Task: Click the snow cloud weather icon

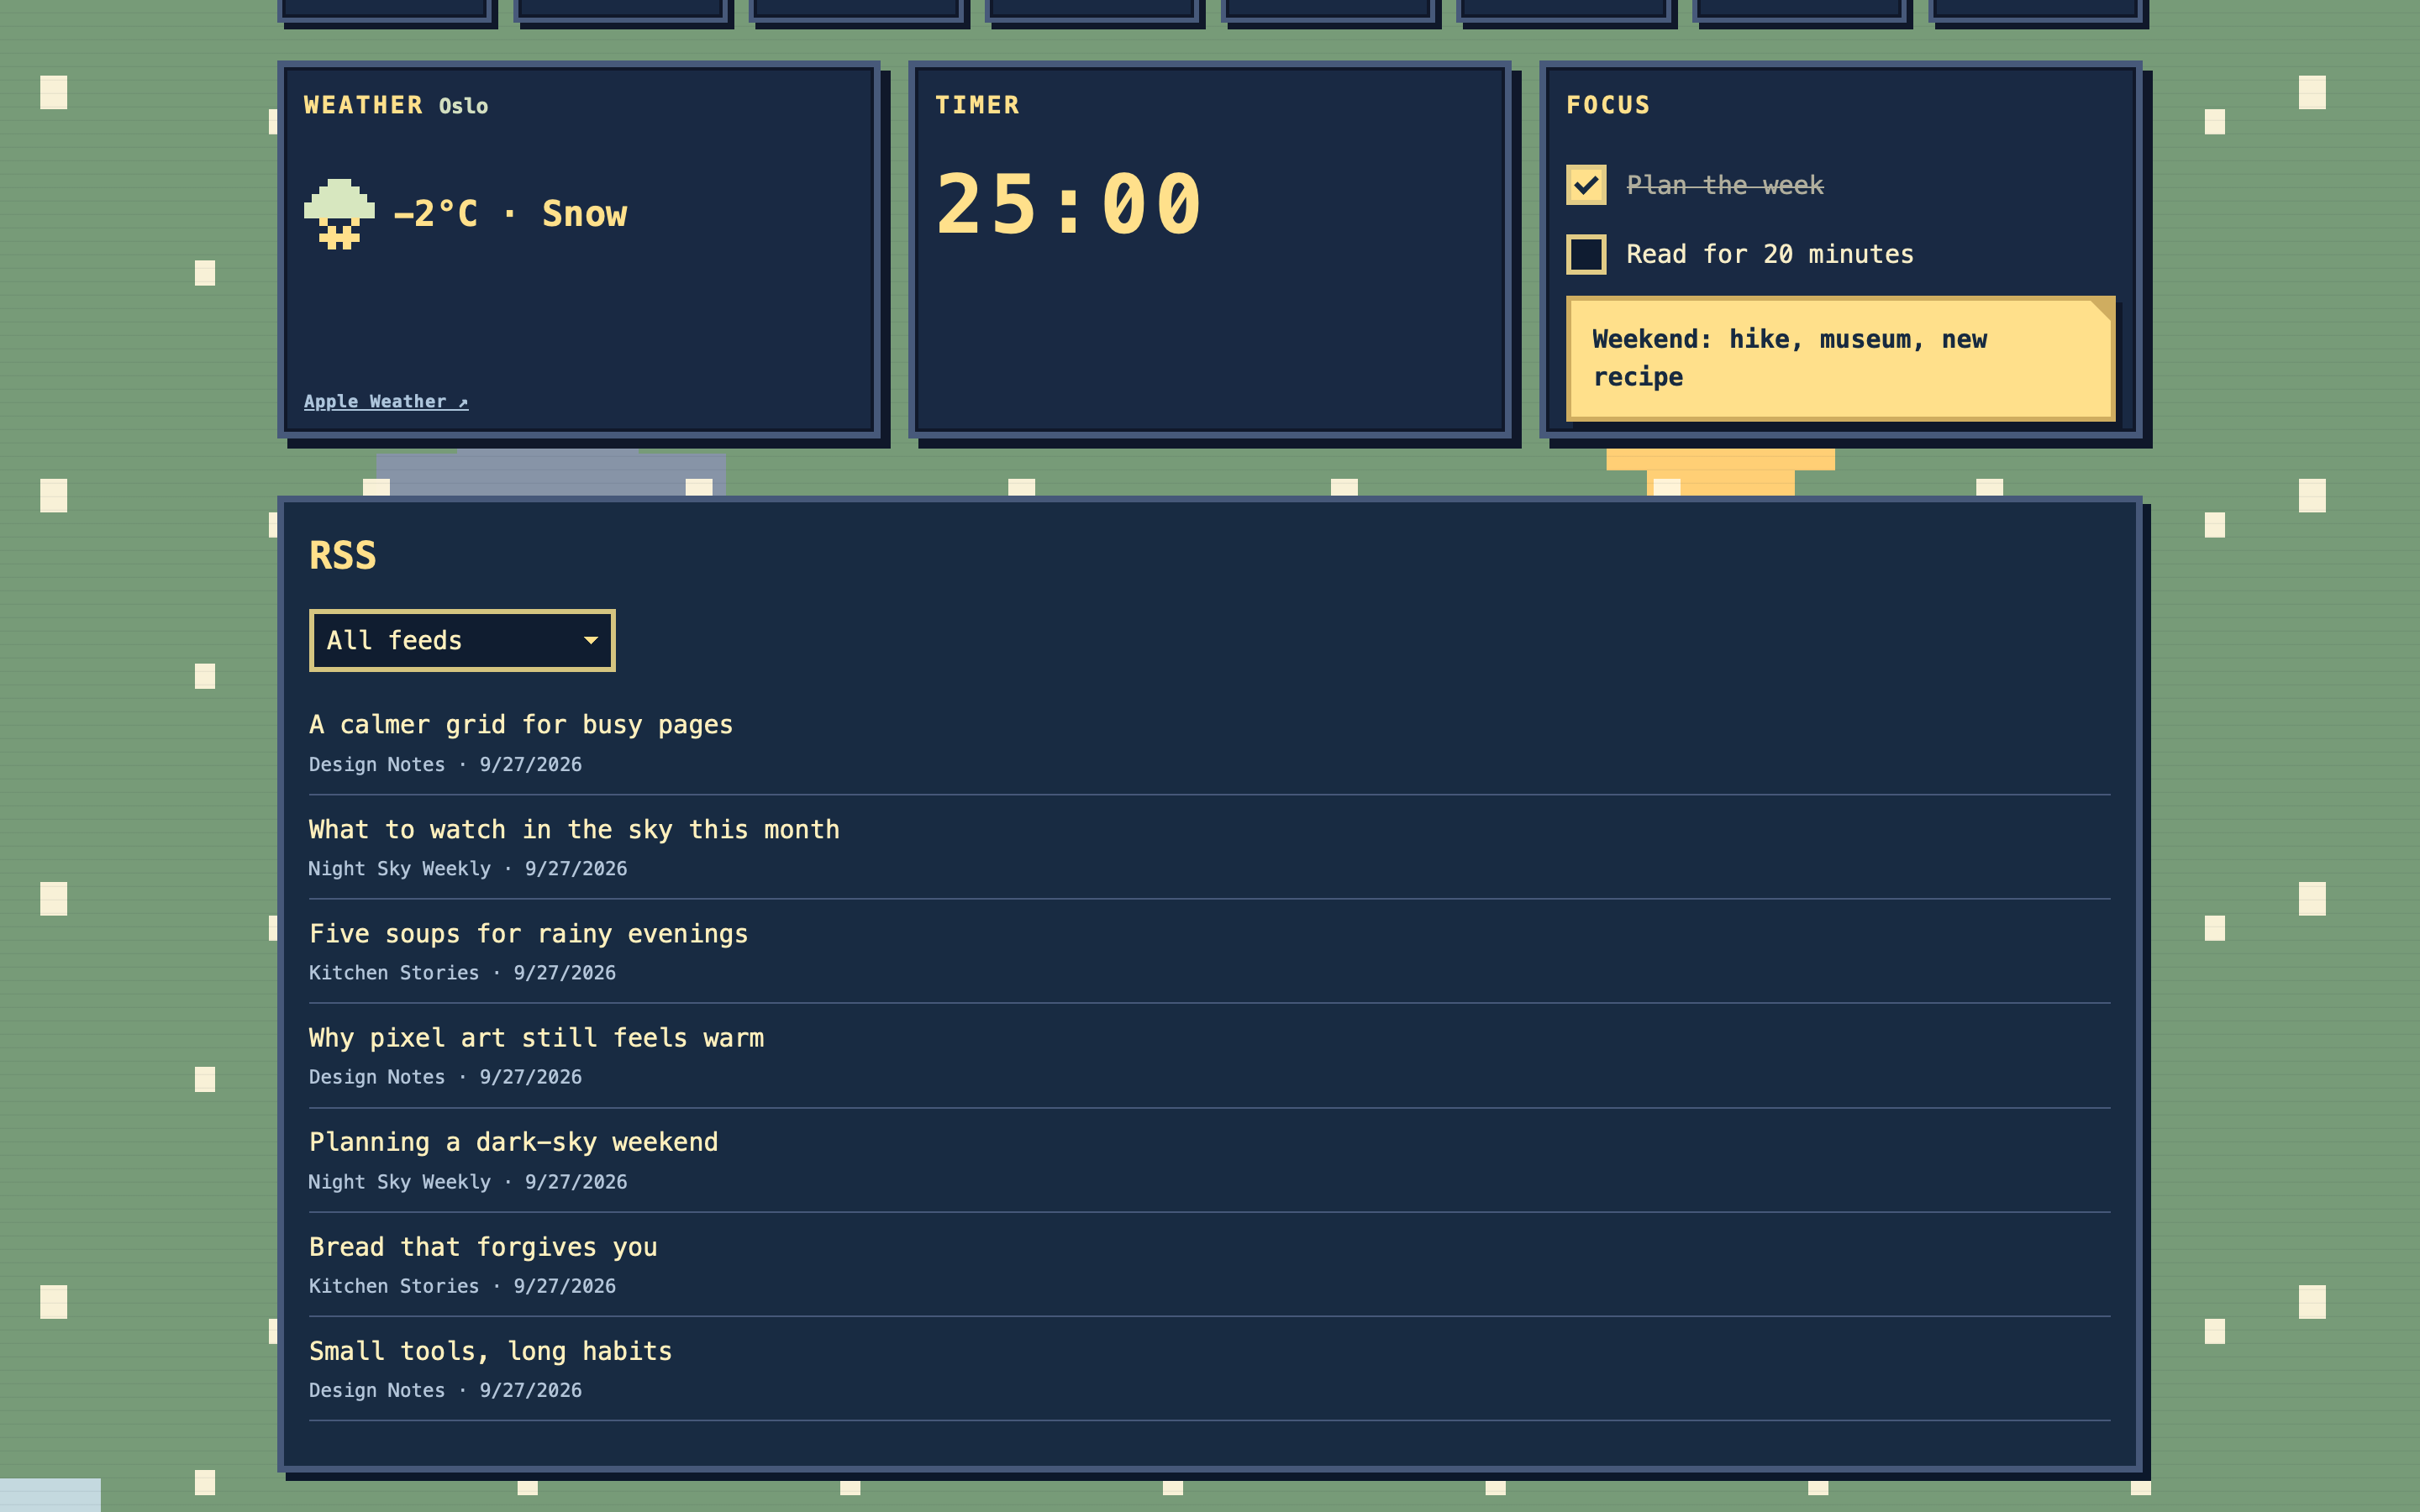Action: (339, 214)
